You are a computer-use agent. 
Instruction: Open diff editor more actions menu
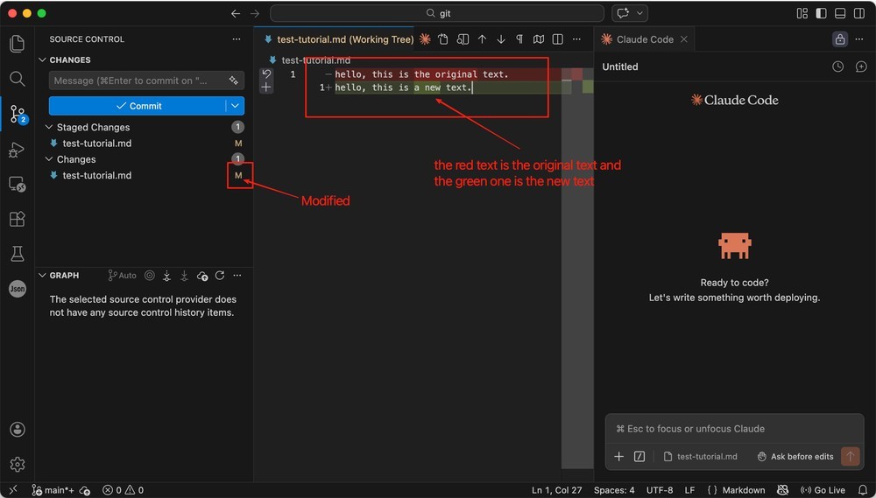tap(576, 39)
